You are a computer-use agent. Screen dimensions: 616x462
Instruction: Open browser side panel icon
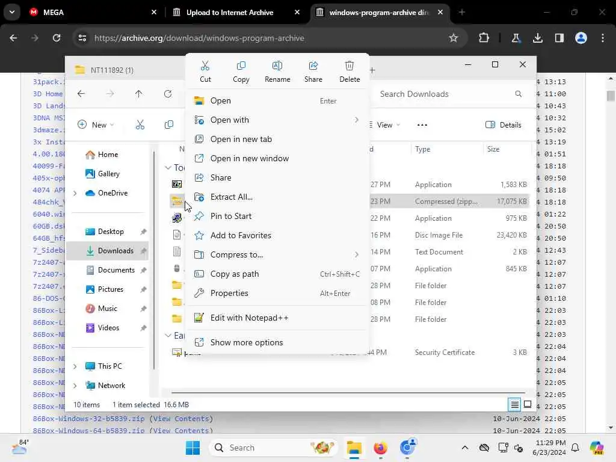click(559, 38)
